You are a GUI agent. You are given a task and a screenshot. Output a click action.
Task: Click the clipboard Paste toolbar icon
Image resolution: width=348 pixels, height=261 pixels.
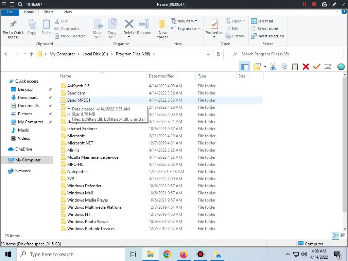coord(295,67)
